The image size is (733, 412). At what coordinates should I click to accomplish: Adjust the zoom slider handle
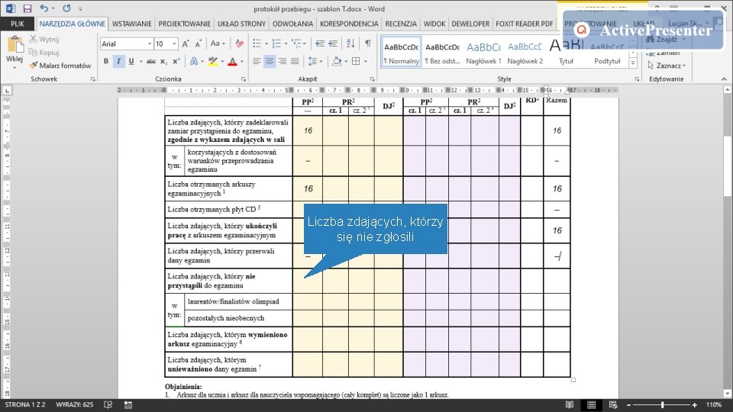[663, 405]
